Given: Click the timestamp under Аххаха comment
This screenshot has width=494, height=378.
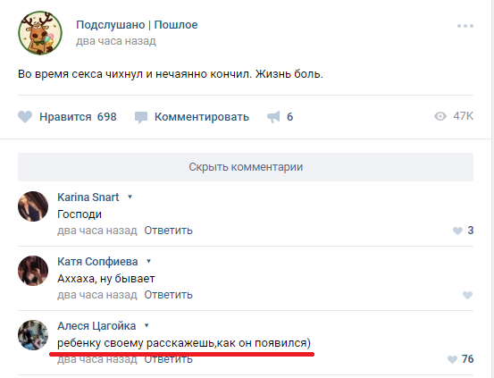Looking at the screenshot, I should click(x=97, y=295).
